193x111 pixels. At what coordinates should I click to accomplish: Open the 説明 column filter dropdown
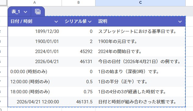click(x=180, y=22)
